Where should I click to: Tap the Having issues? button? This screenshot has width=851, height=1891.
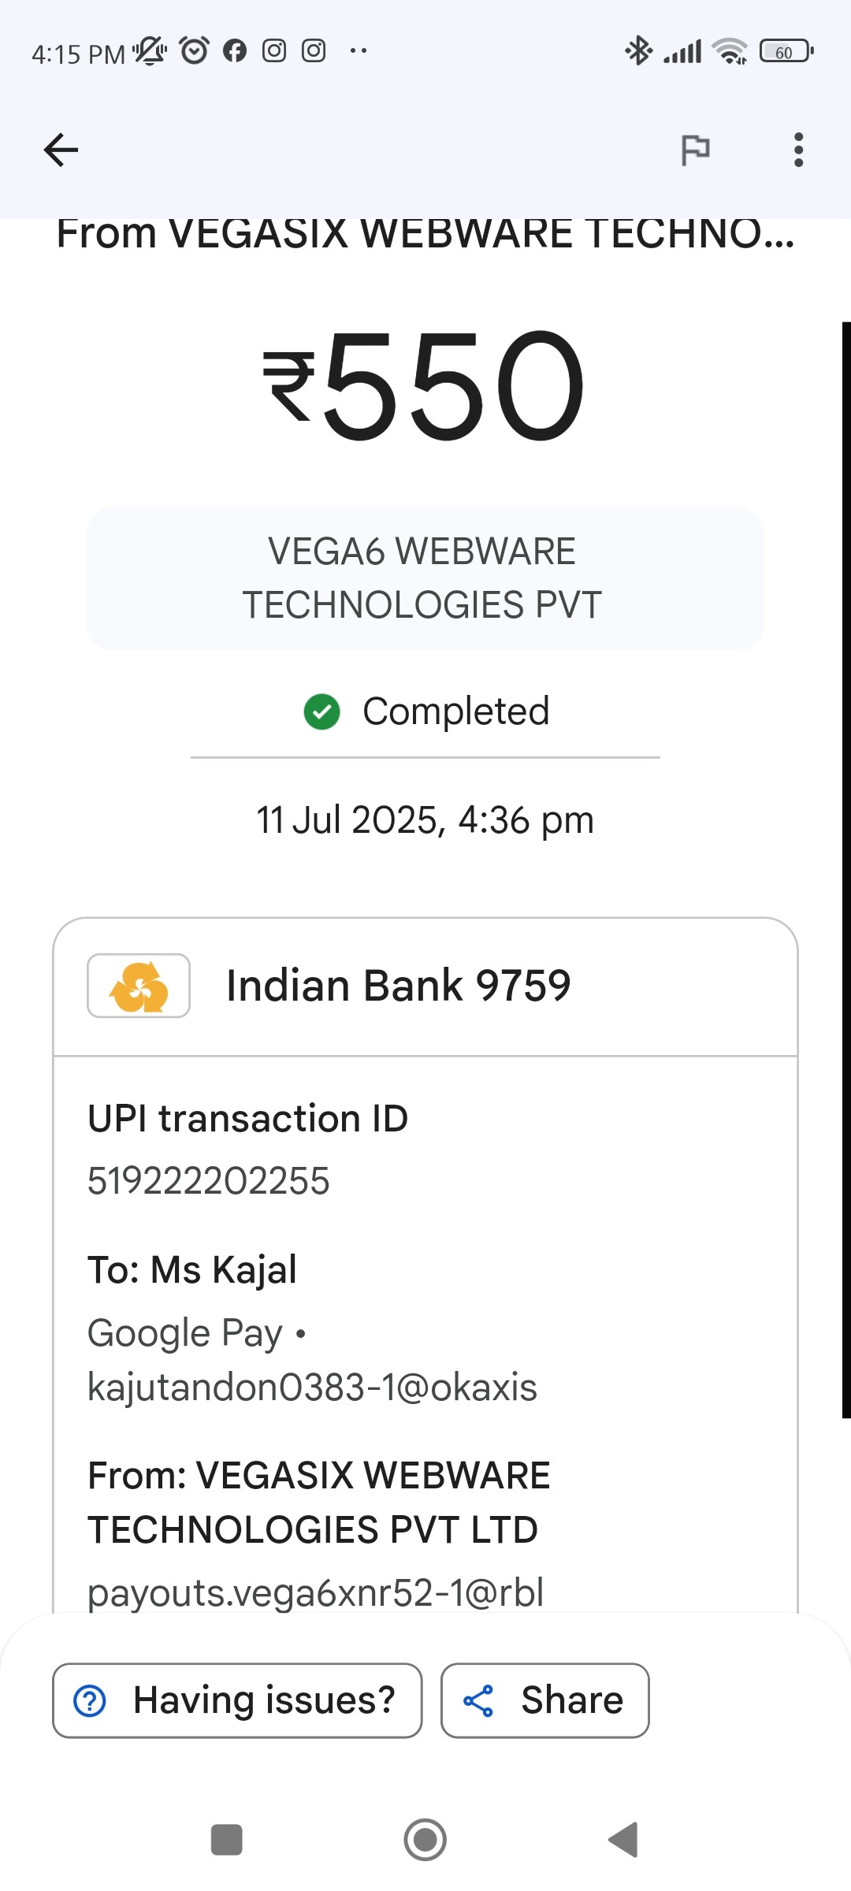coord(237,1700)
